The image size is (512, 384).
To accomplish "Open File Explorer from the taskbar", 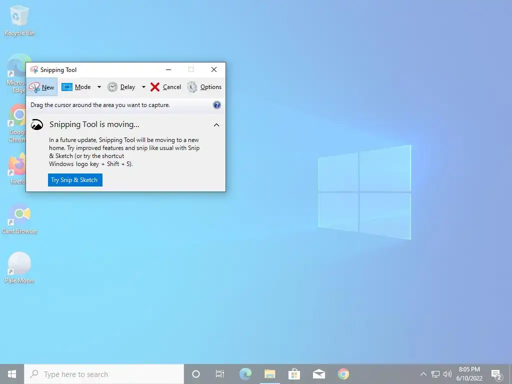I will pyautogui.click(x=270, y=374).
